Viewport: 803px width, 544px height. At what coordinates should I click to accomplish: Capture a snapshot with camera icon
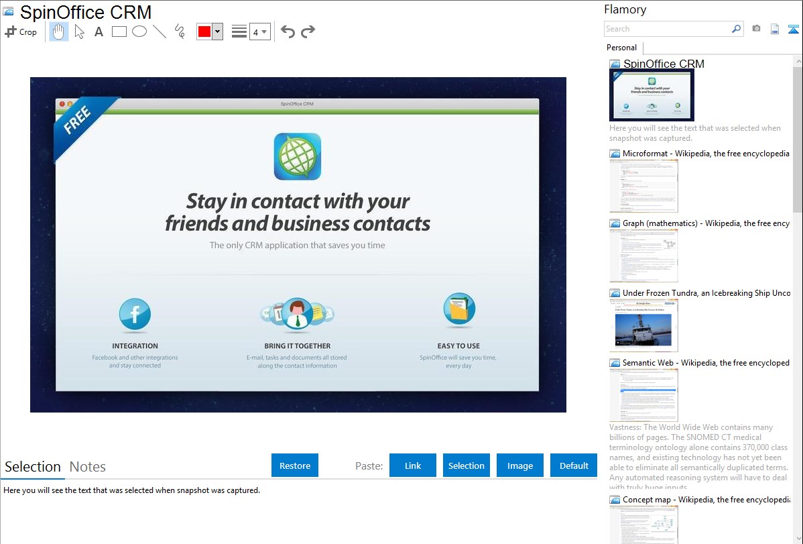(x=756, y=29)
